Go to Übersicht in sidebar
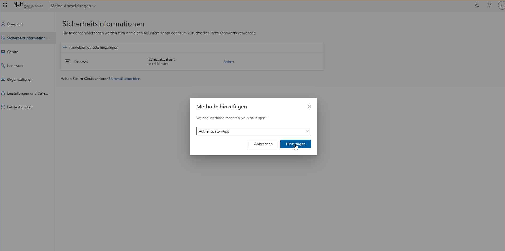This screenshot has width=505, height=251. click(x=15, y=24)
